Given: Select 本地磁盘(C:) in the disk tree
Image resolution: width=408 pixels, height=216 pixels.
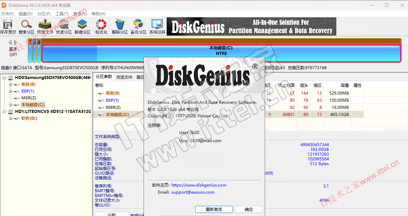Looking at the screenshot, I should [33, 105].
